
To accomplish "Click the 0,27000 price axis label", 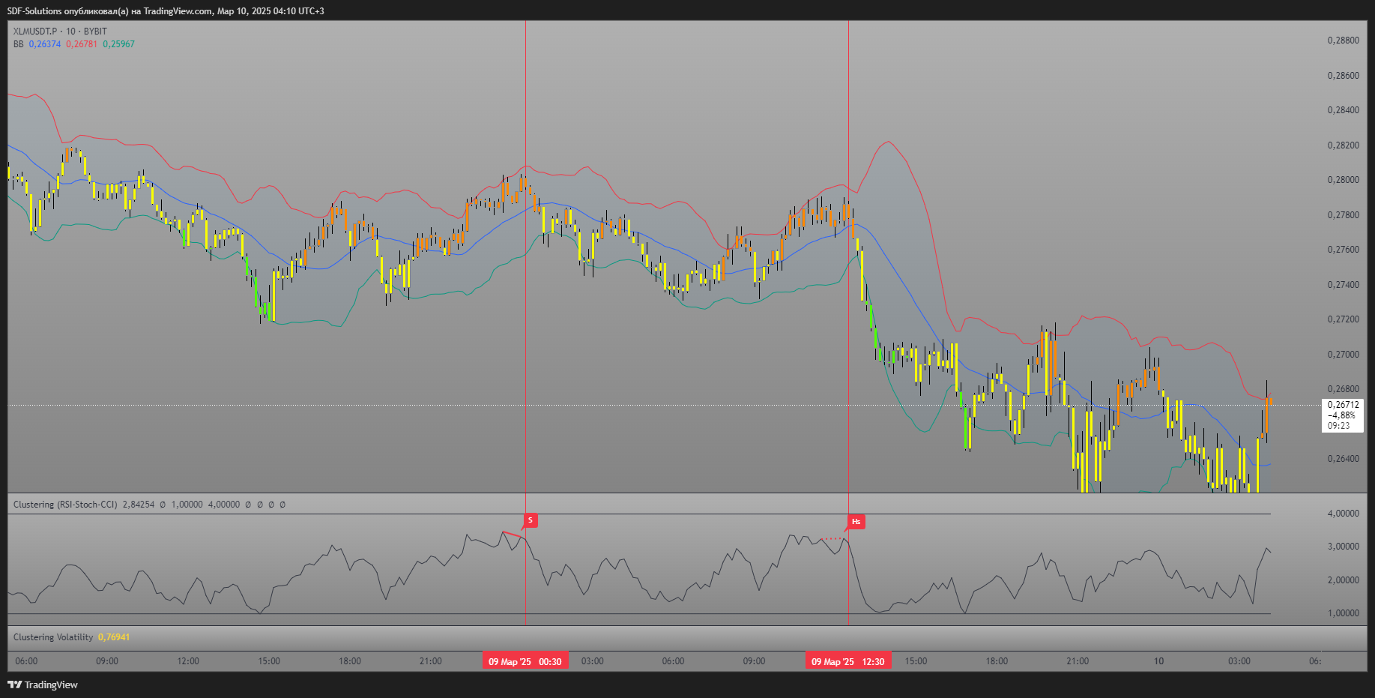I will (x=1343, y=355).
